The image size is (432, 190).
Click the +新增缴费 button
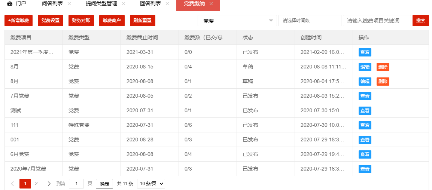(x=18, y=21)
